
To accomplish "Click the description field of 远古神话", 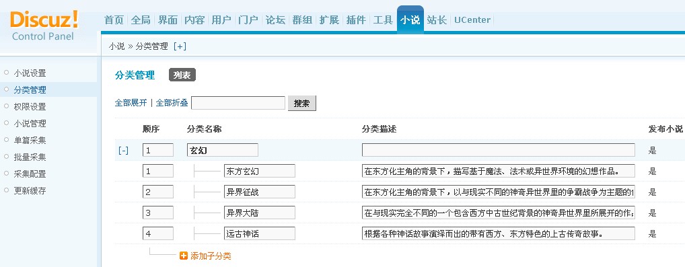I will coord(499,234).
